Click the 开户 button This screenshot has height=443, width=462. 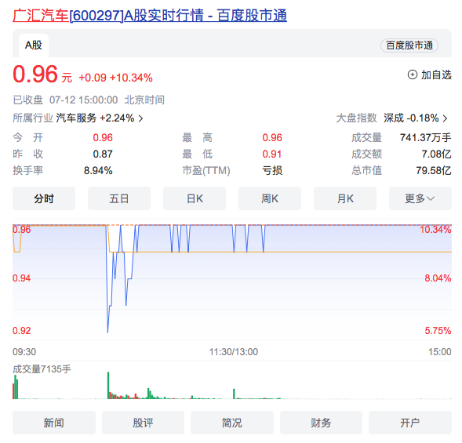pos(410,423)
